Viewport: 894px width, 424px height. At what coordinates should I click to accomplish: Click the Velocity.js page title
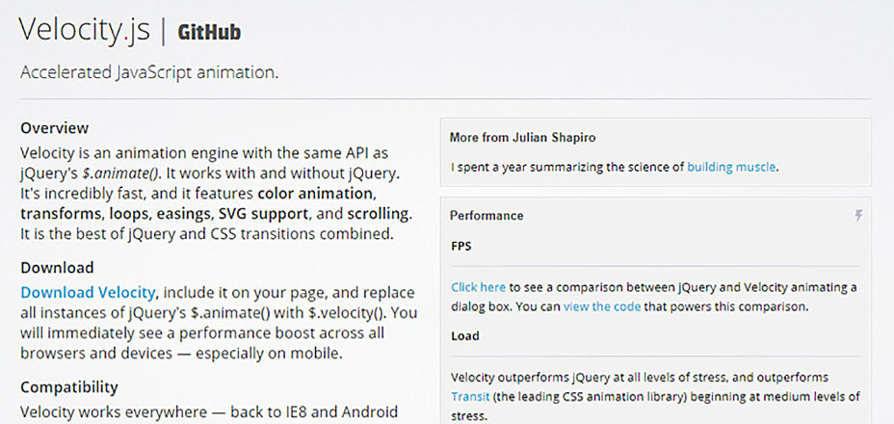click(85, 31)
